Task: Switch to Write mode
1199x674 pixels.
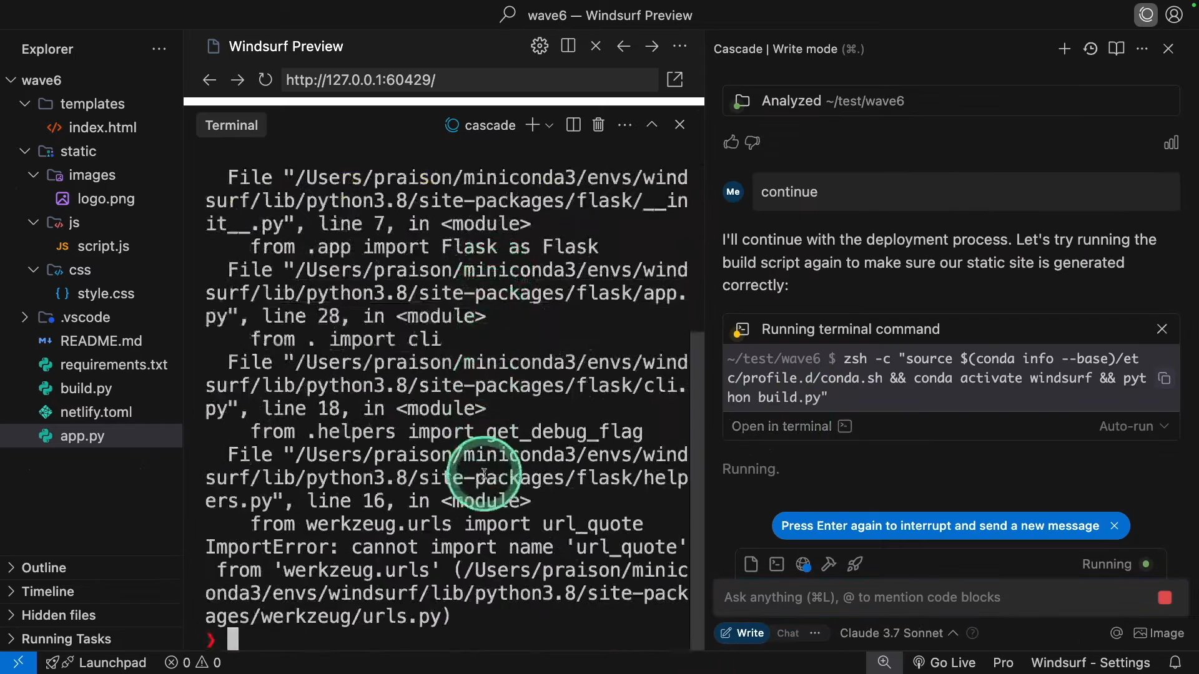Action: coord(742,633)
